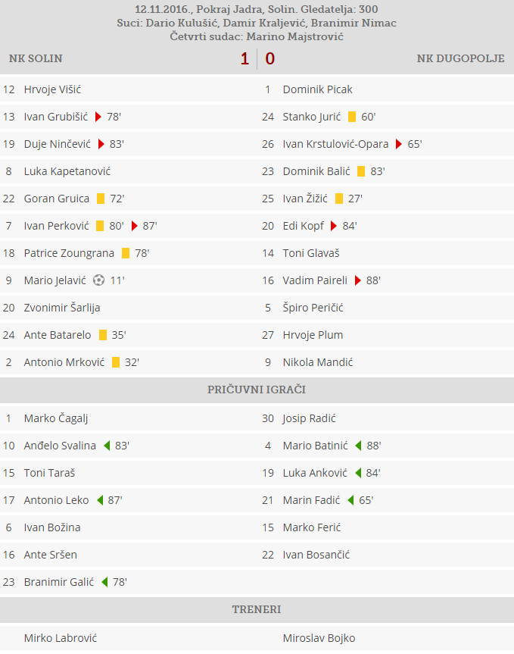
Task: Select goalkeeper Dominik Picak
Action: click(x=317, y=89)
